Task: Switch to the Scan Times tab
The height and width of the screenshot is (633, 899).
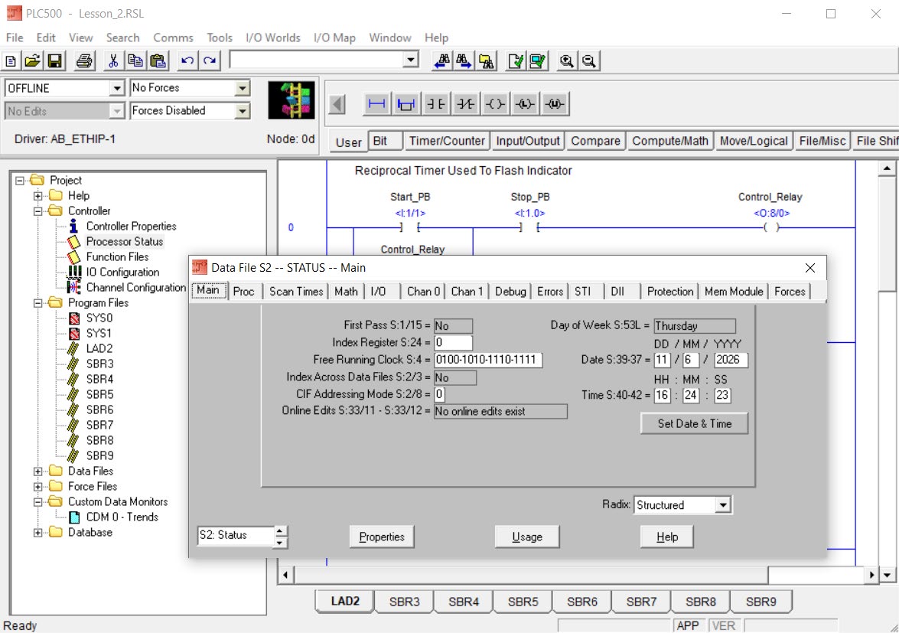Action: [x=296, y=292]
